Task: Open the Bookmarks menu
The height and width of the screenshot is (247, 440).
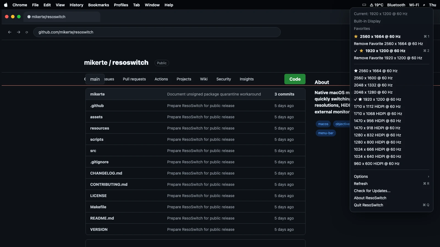Action: point(98,5)
